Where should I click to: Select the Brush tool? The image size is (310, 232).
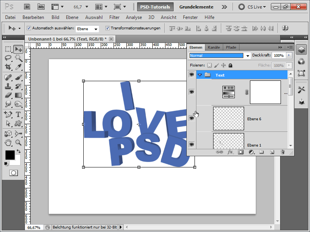tap(18, 77)
